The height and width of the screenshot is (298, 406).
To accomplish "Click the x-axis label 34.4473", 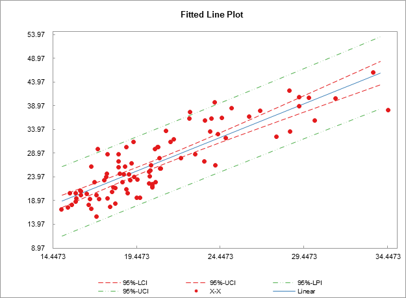I will 388,256.
